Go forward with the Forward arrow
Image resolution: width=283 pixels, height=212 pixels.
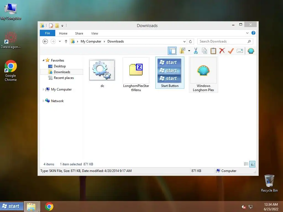pos(53,41)
